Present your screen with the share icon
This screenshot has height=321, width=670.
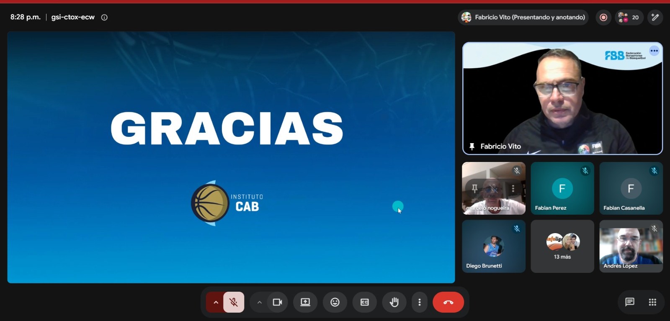point(305,302)
